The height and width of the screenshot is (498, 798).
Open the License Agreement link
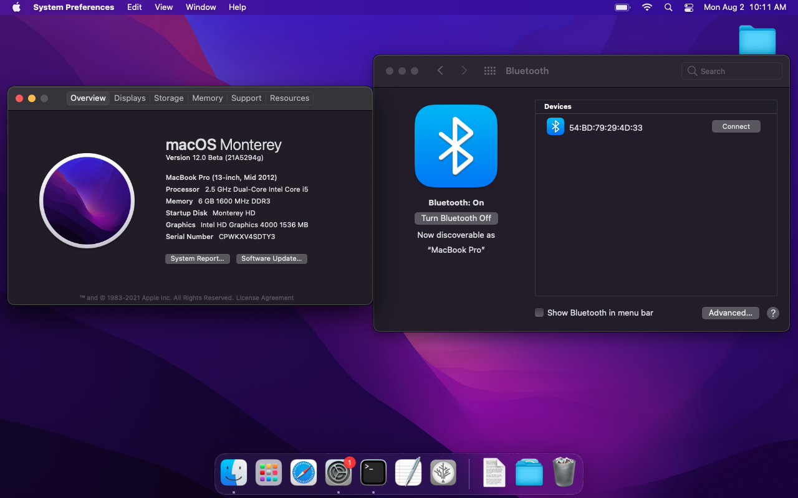[265, 298]
